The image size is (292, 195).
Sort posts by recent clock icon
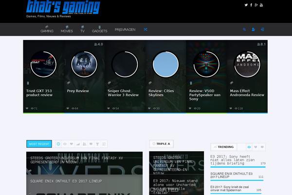[x=58, y=144]
